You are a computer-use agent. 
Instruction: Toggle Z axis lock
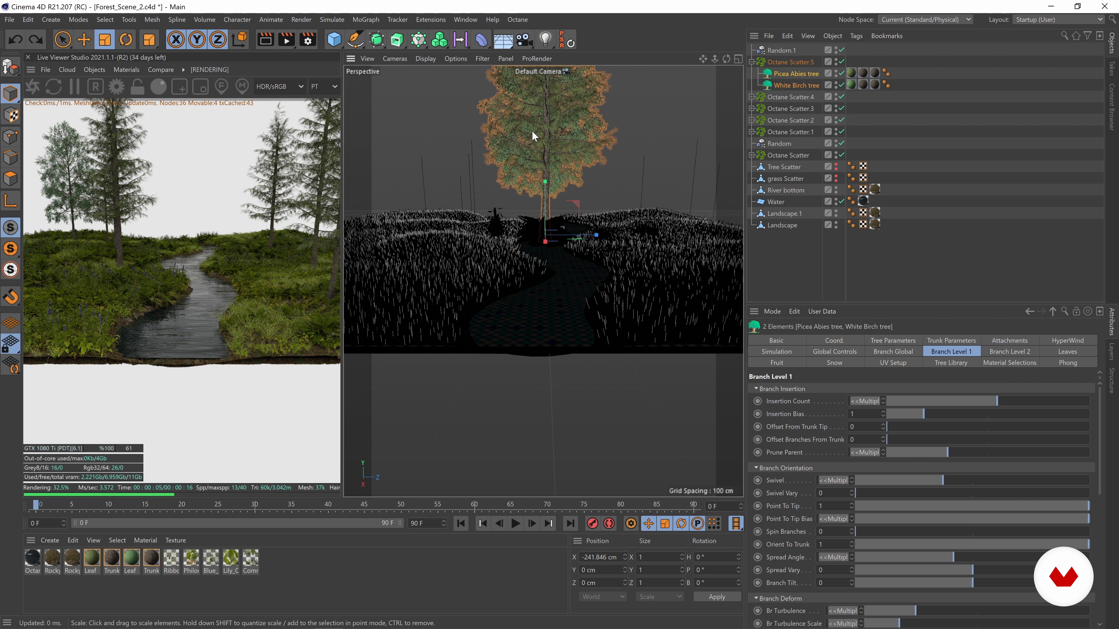(218, 40)
